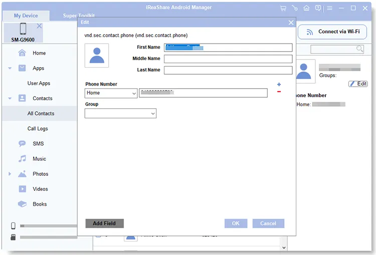
Task: Click the Add Field button
Action: click(105, 223)
